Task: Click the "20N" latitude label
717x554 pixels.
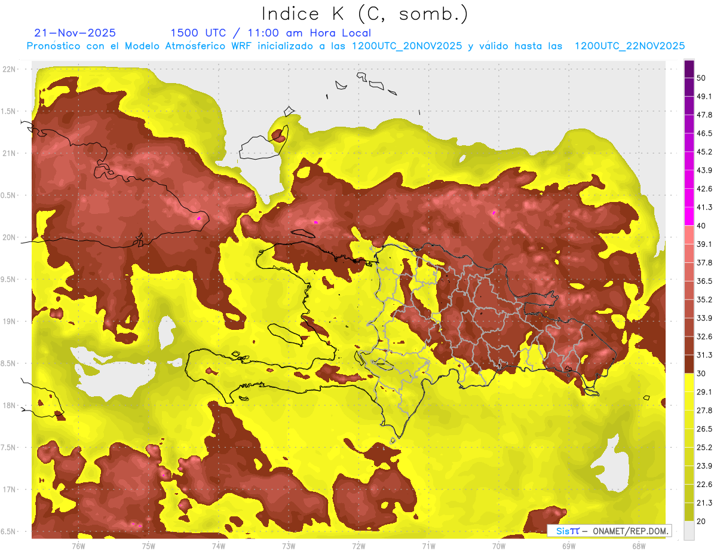Action: click(9, 237)
